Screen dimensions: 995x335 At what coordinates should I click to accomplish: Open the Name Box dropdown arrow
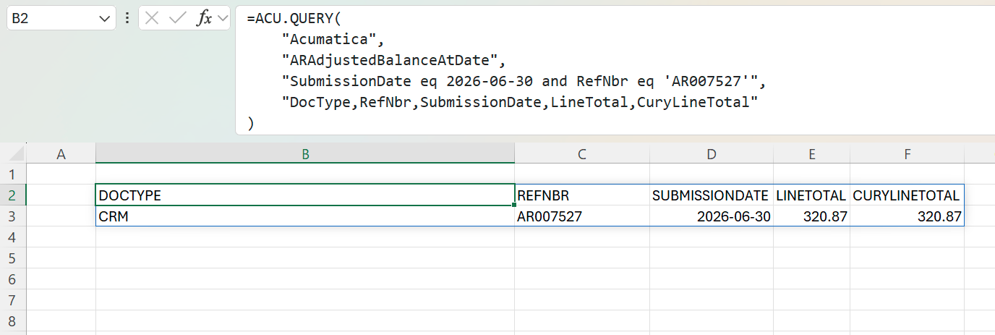106,19
